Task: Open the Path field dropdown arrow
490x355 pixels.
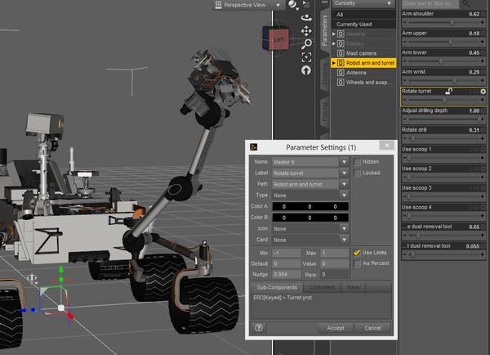Action: pos(344,184)
